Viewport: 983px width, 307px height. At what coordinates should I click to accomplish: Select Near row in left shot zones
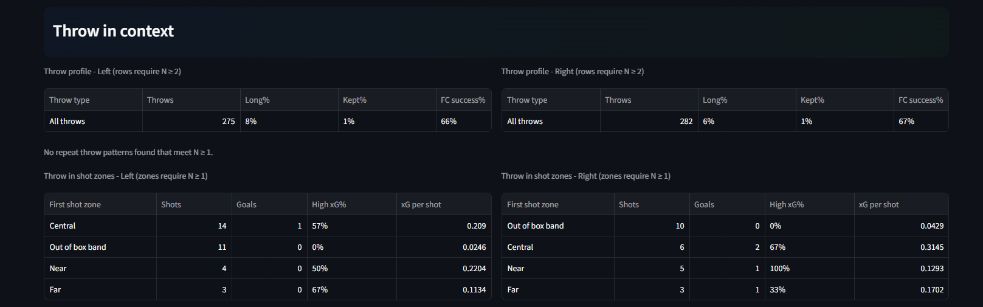pyautogui.click(x=267, y=268)
